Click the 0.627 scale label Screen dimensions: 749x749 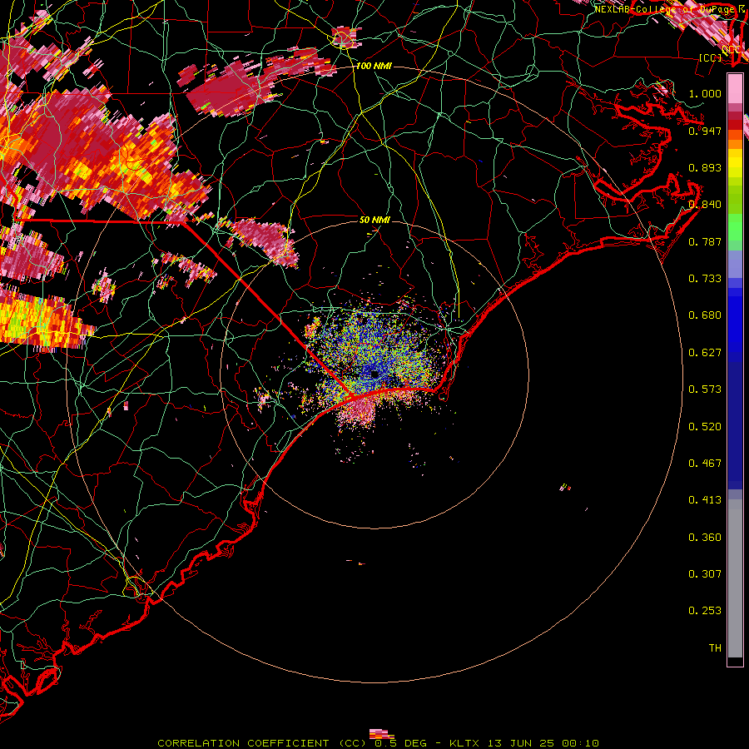coord(705,352)
